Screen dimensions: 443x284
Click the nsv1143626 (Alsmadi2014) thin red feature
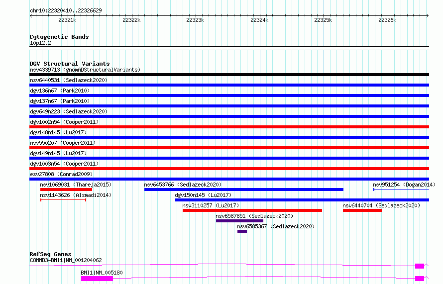pyautogui.click(x=63, y=200)
